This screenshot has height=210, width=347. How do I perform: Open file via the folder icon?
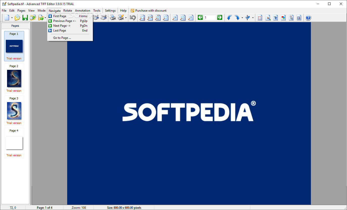(x=17, y=18)
